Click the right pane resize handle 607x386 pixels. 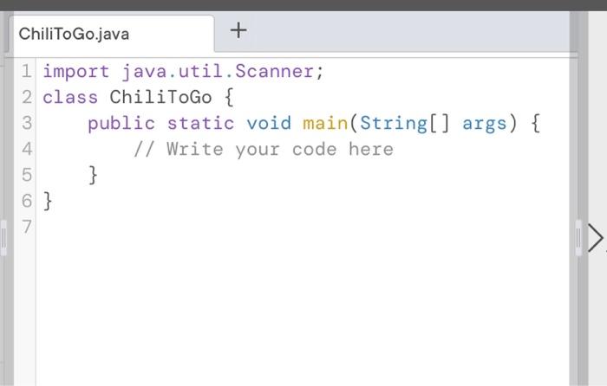578,238
